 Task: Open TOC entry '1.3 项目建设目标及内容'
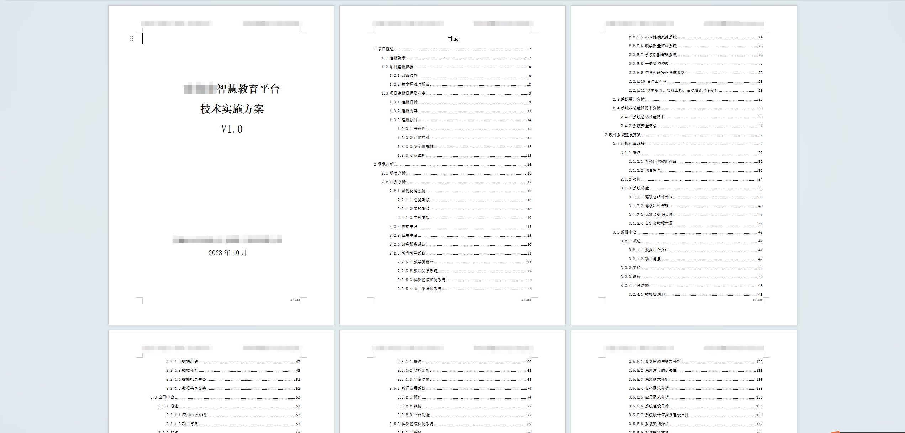(x=456, y=93)
